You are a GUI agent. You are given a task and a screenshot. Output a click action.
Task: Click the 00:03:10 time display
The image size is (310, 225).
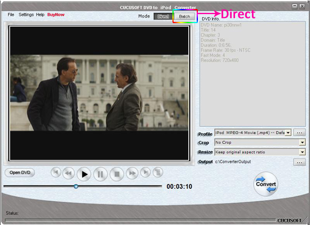click(x=179, y=187)
